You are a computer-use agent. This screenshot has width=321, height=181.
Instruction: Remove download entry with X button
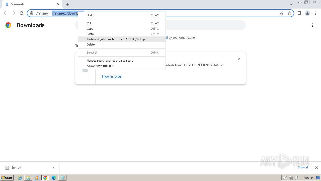coord(239,59)
